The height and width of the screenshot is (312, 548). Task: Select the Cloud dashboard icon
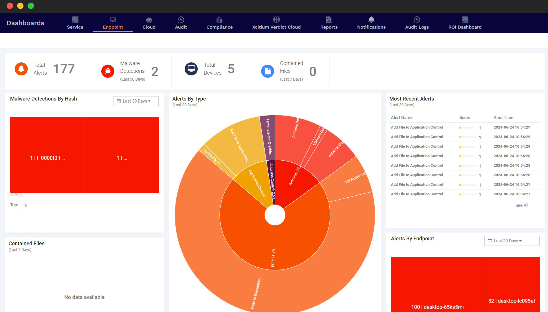(x=149, y=20)
